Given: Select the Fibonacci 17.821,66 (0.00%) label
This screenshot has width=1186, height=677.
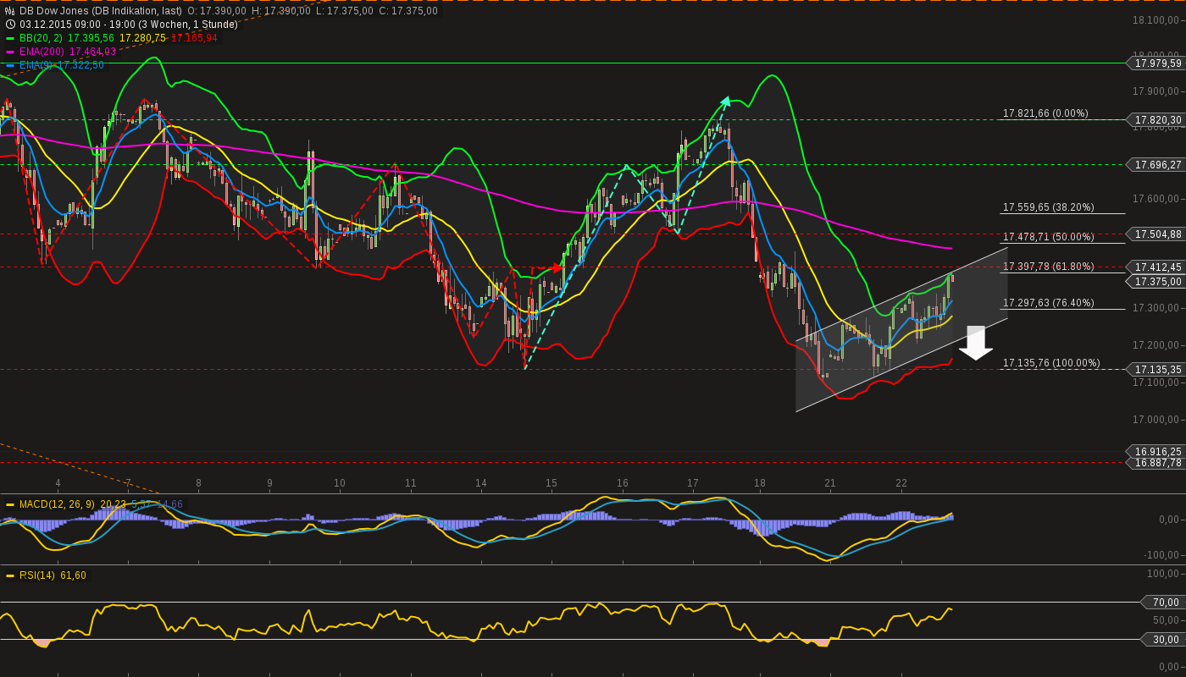Looking at the screenshot, I should [x=1046, y=113].
